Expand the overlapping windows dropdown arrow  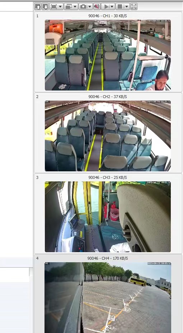click(75, 6)
